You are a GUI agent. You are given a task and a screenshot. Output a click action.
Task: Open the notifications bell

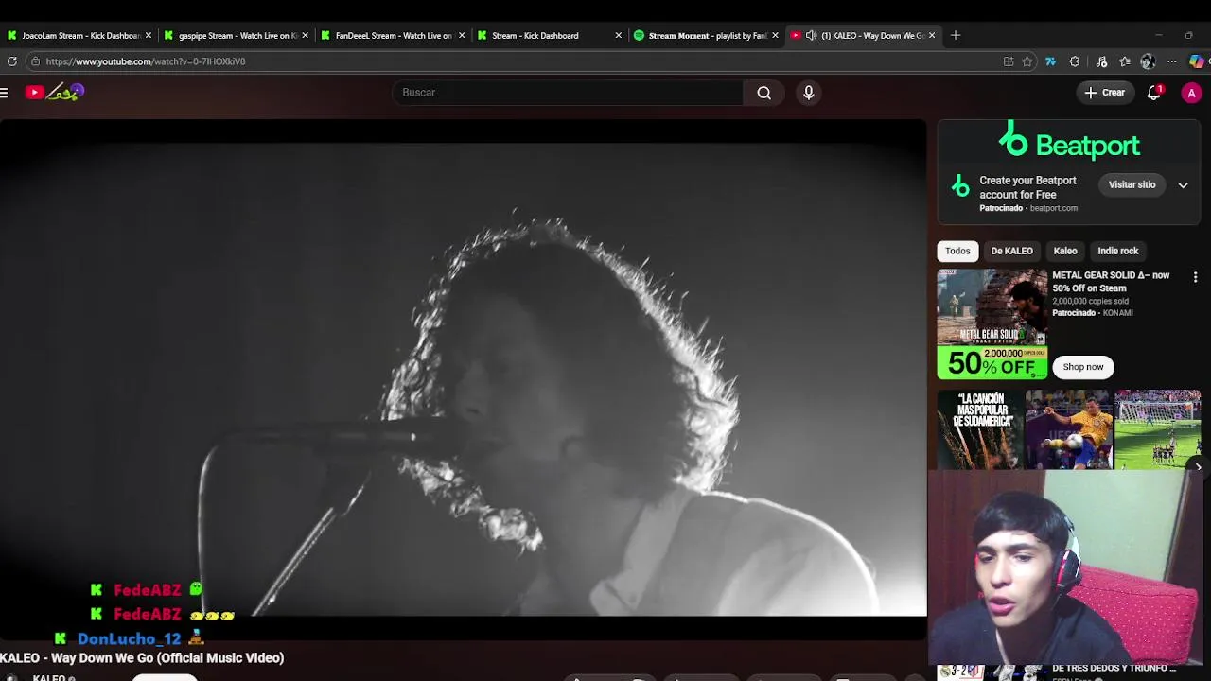[x=1154, y=93]
